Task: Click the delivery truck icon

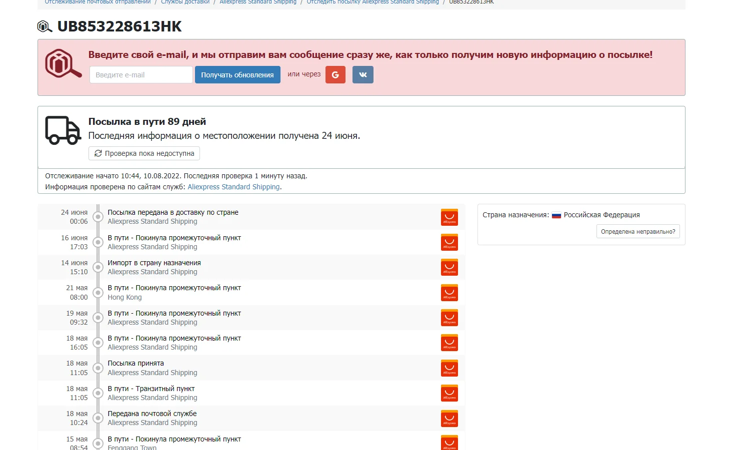Action: click(63, 130)
